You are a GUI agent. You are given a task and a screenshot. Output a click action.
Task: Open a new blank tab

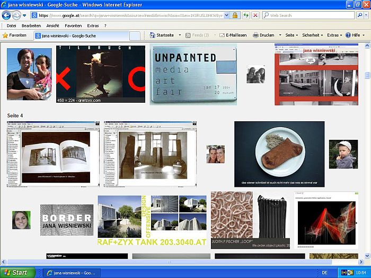pos(135,36)
